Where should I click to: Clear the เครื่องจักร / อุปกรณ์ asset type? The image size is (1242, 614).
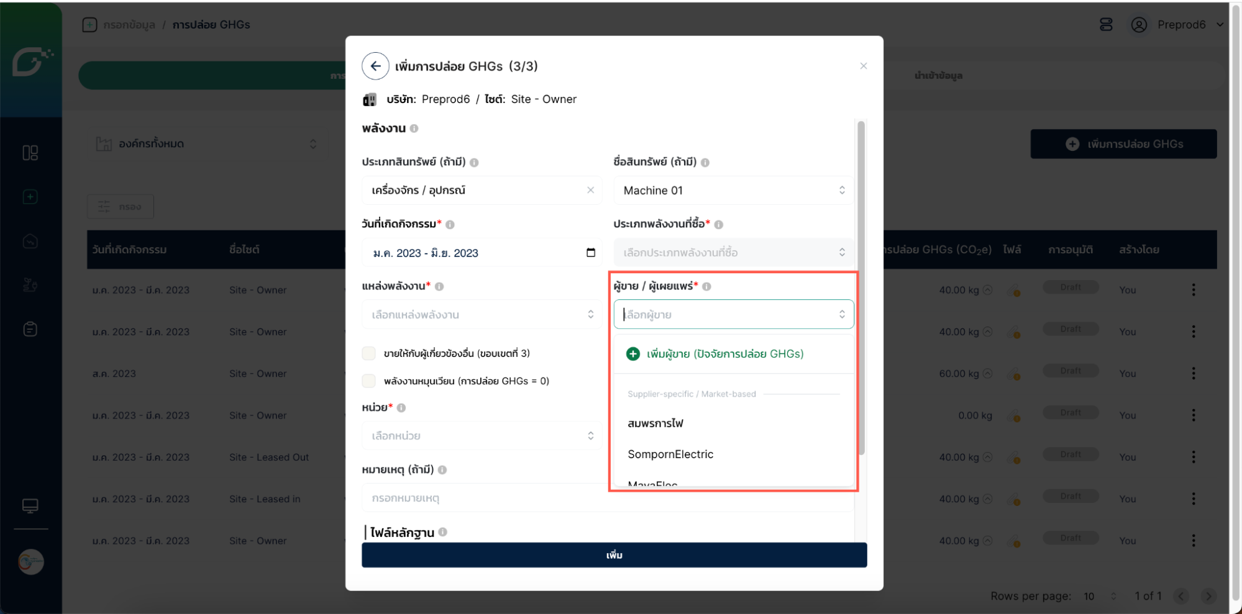590,191
